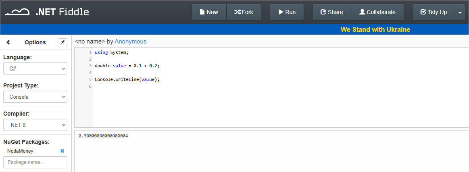Fork the current fiddle

244,12
